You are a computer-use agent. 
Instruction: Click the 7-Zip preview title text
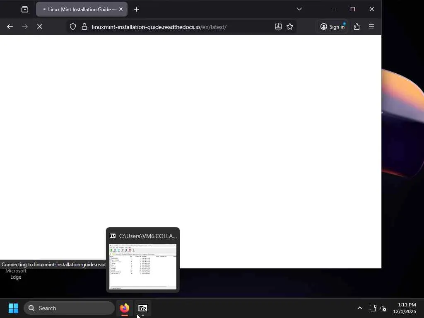click(148, 236)
